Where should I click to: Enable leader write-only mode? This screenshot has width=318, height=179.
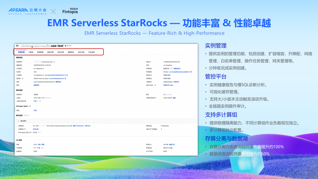39,133
